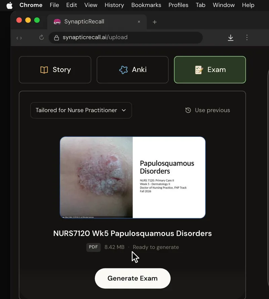
Task: Maximize the Chrome window
Action: [37, 20]
